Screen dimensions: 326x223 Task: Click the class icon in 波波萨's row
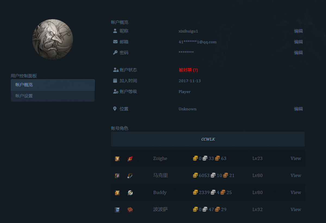[130, 210]
